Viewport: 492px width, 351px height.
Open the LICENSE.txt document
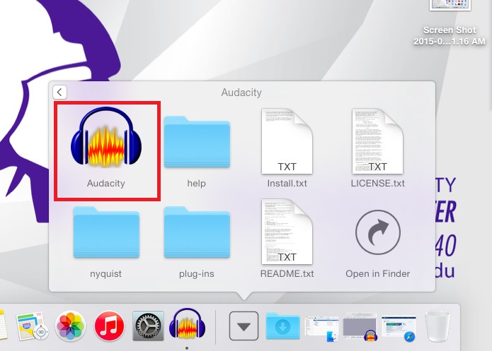[x=377, y=145]
